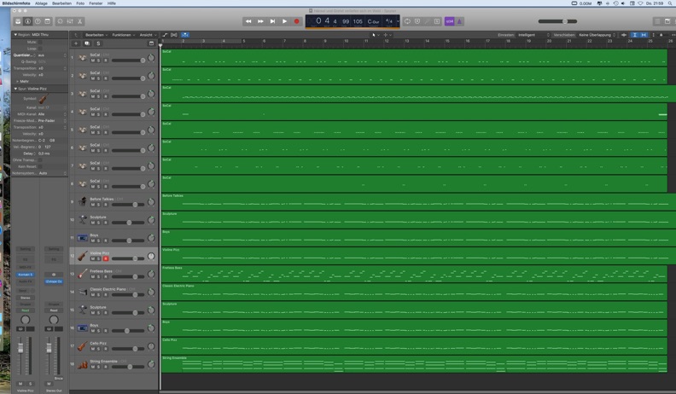676x394 pixels.
Task: Toggle the metronome click button
Action: point(459,21)
